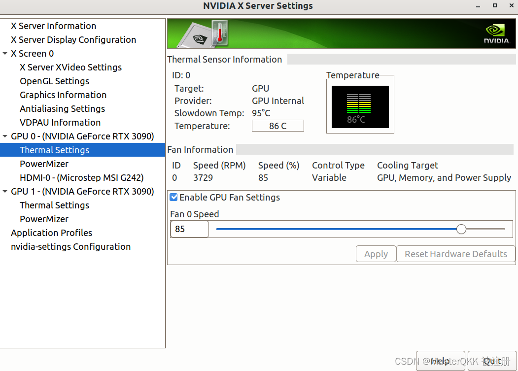Click the Fan 0 Speed value field
The width and height of the screenshot is (518, 371).
[x=190, y=229]
